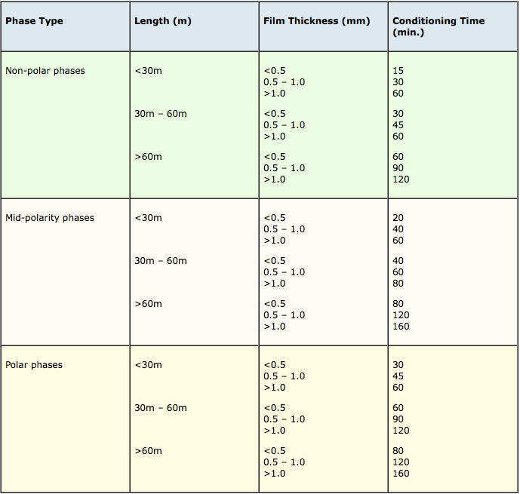Click ">1.0" film thickness for Non-polar <30m
The width and height of the screenshot is (520, 494).
click(275, 93)
